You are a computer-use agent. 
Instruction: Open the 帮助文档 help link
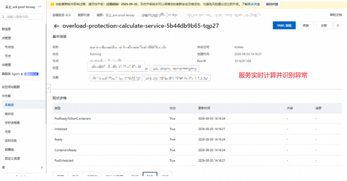click(x=336, y=15)
